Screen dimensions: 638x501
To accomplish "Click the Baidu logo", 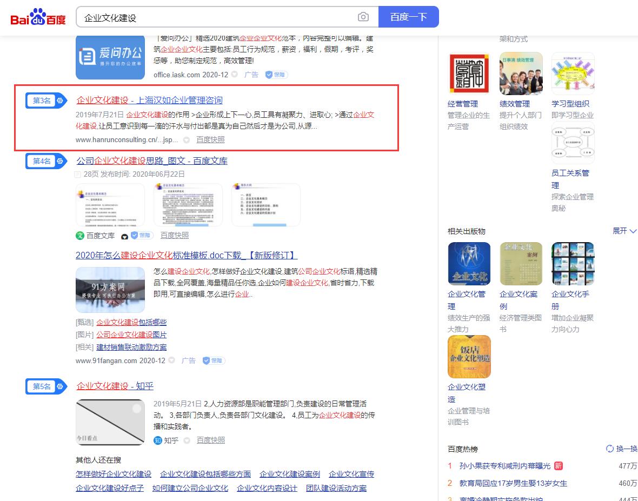I will [38, 17].
